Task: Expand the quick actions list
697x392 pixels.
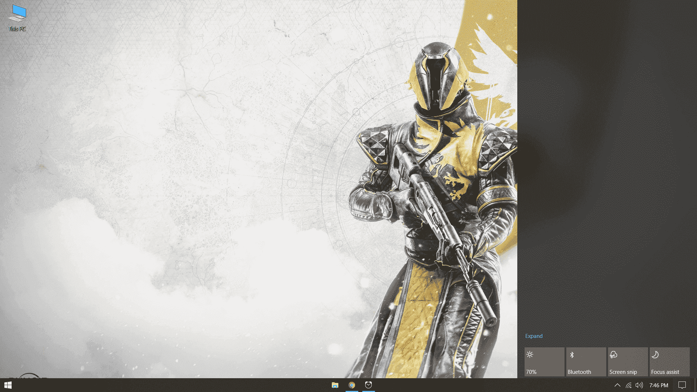Action: tap(534, 336)
